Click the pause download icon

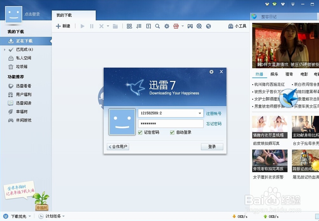(92, 26)
